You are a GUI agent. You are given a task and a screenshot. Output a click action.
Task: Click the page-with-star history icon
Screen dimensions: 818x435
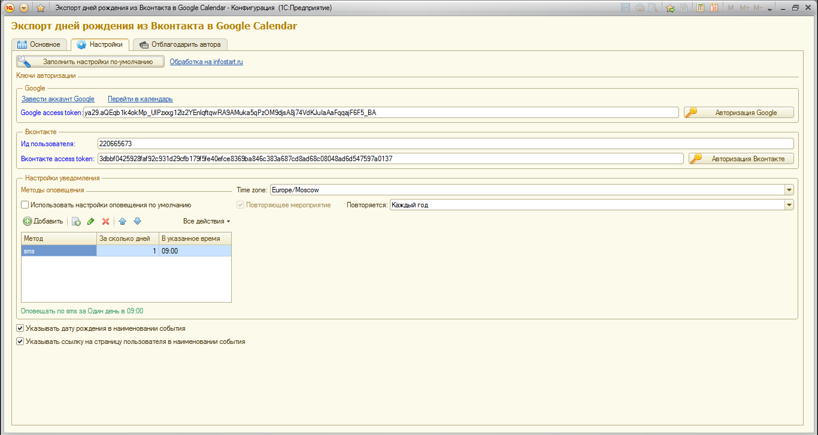coord(683,8)
